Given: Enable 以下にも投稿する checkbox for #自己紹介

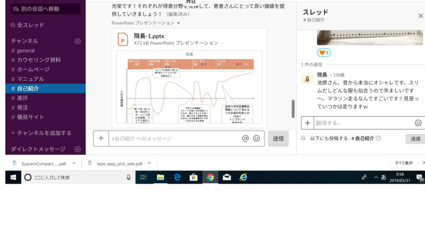Looking at the screenshot, I should pos(303,138).
